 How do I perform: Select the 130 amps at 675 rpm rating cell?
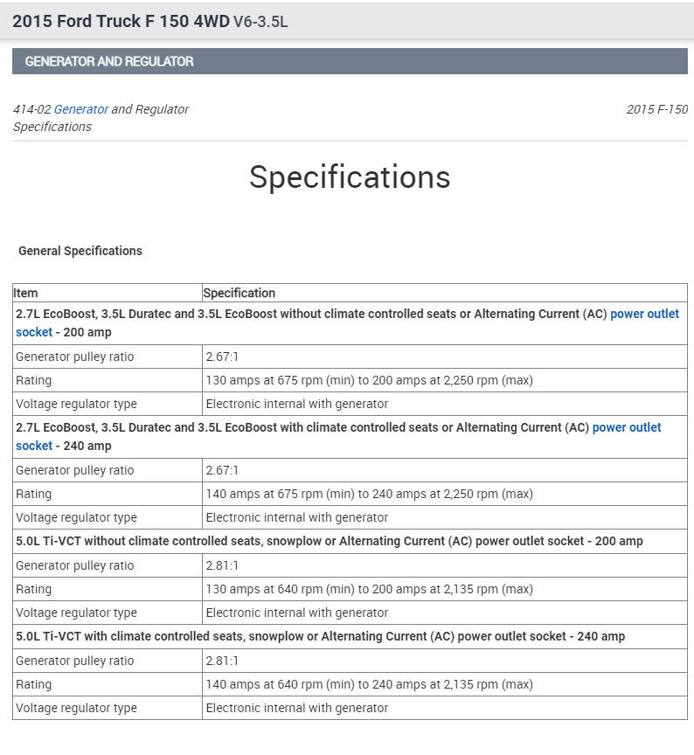tap(369, 380)
